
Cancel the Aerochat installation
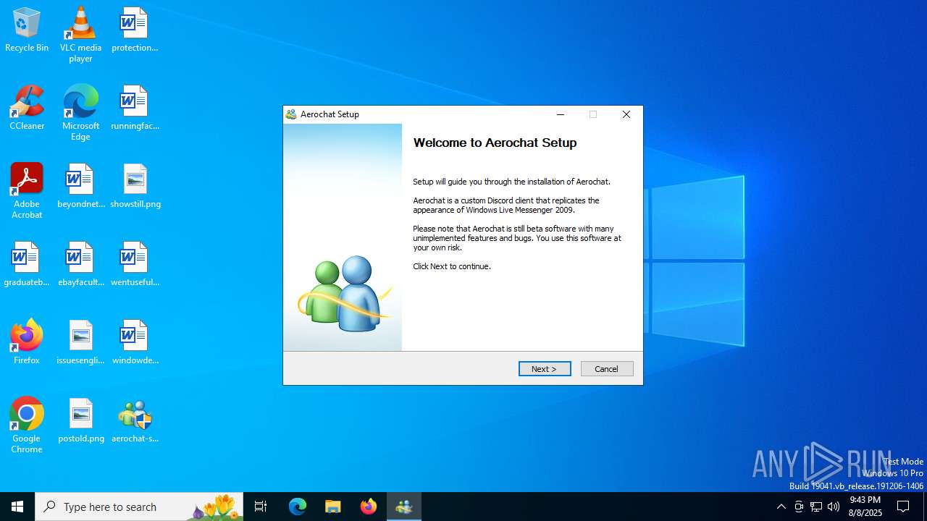pos(607,369)
